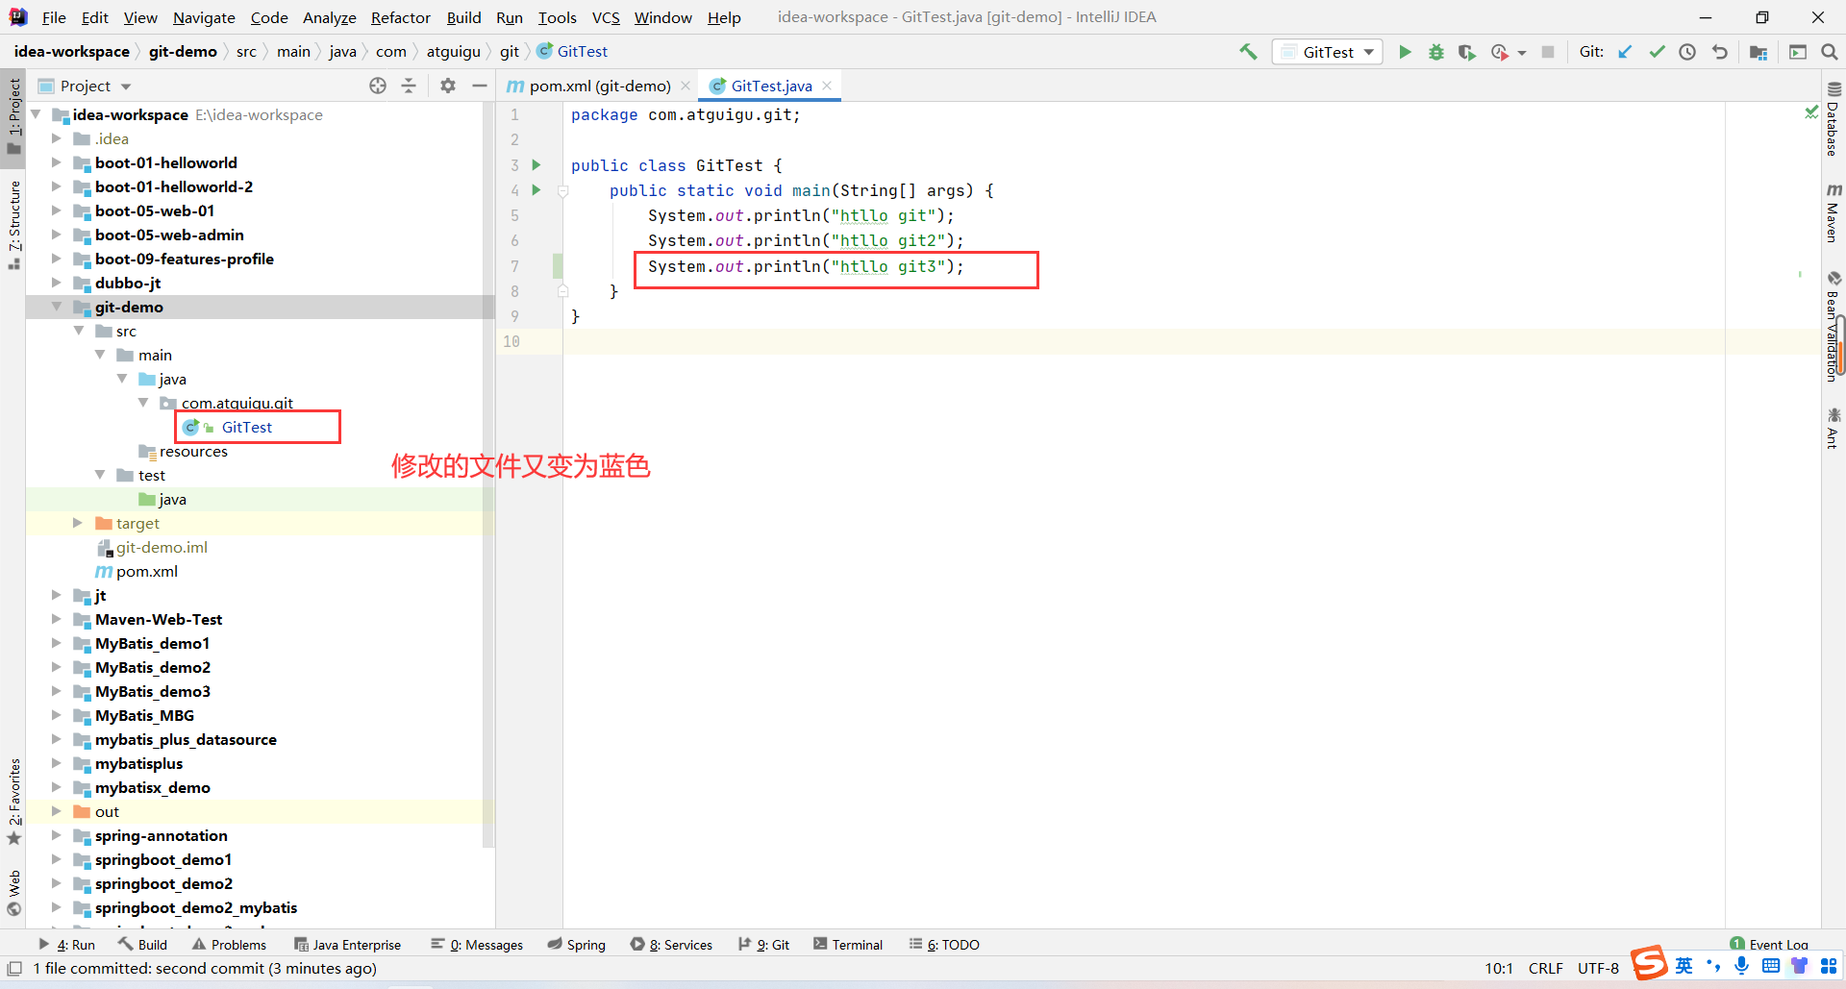Image resolution: width=1846 pixels, height=989 pixels.
Task: Run the GitTest class from the line 3 gutter
Action: point(536,165)
